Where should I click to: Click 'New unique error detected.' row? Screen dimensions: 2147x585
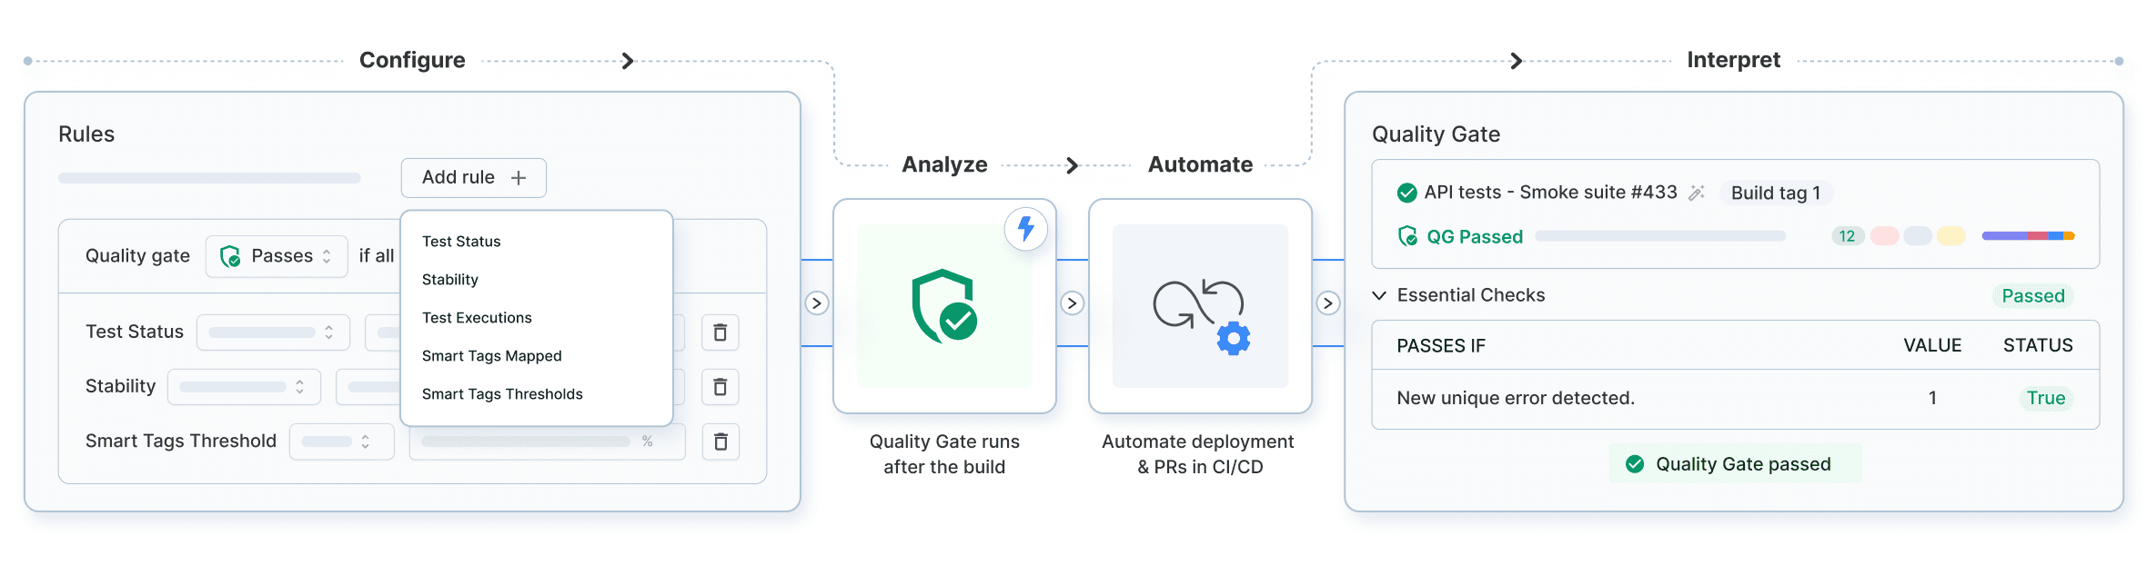tap(1735, 399)
